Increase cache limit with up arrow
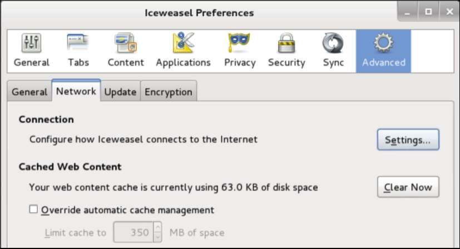Viewport: 460px width, 249px height. click(x=157, y=227)
